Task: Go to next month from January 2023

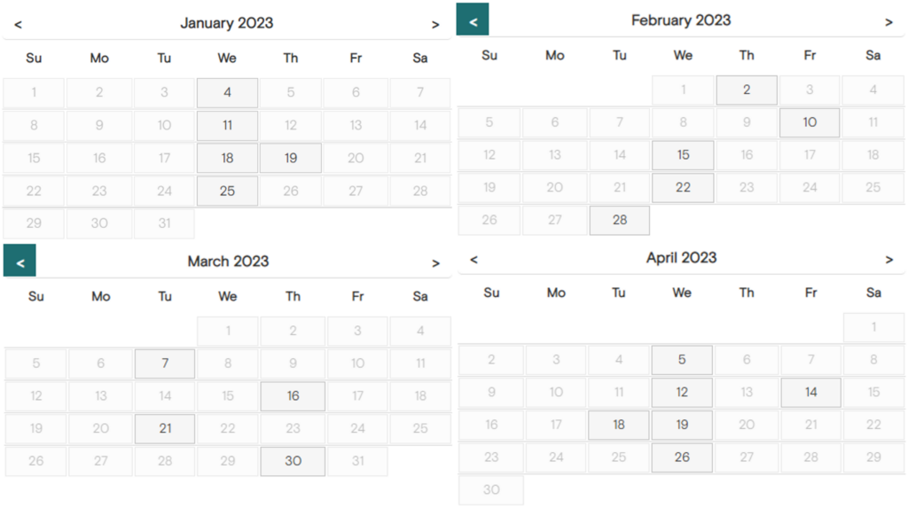Action: tap(435, 24)
